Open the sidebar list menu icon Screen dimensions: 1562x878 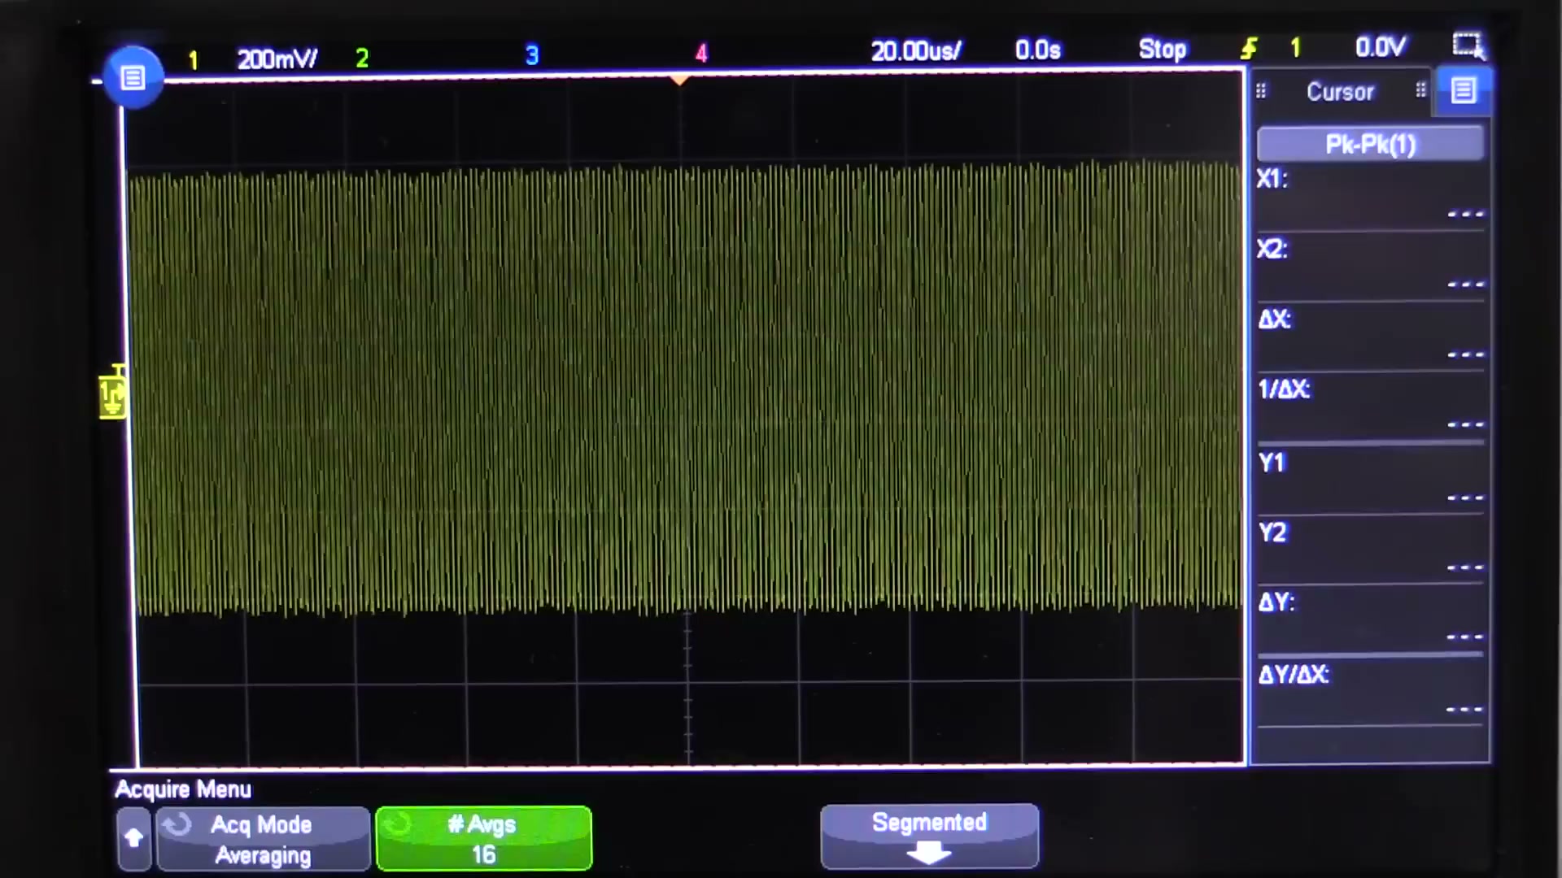[x=1463, y=90]
